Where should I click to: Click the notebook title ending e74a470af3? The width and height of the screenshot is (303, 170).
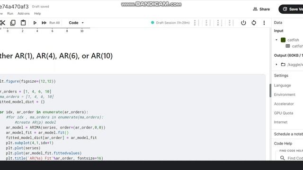pos(14,7)
